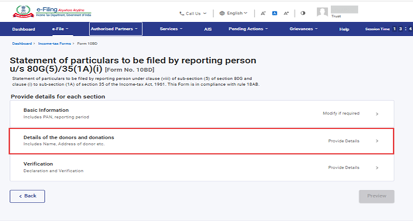Open Basic Information section arrow
Screen dimensions: 413x221
(x=377, y=114)
